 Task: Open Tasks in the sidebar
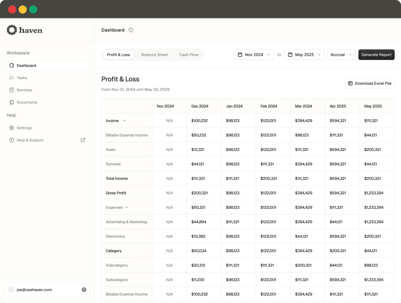coord(47,77)
